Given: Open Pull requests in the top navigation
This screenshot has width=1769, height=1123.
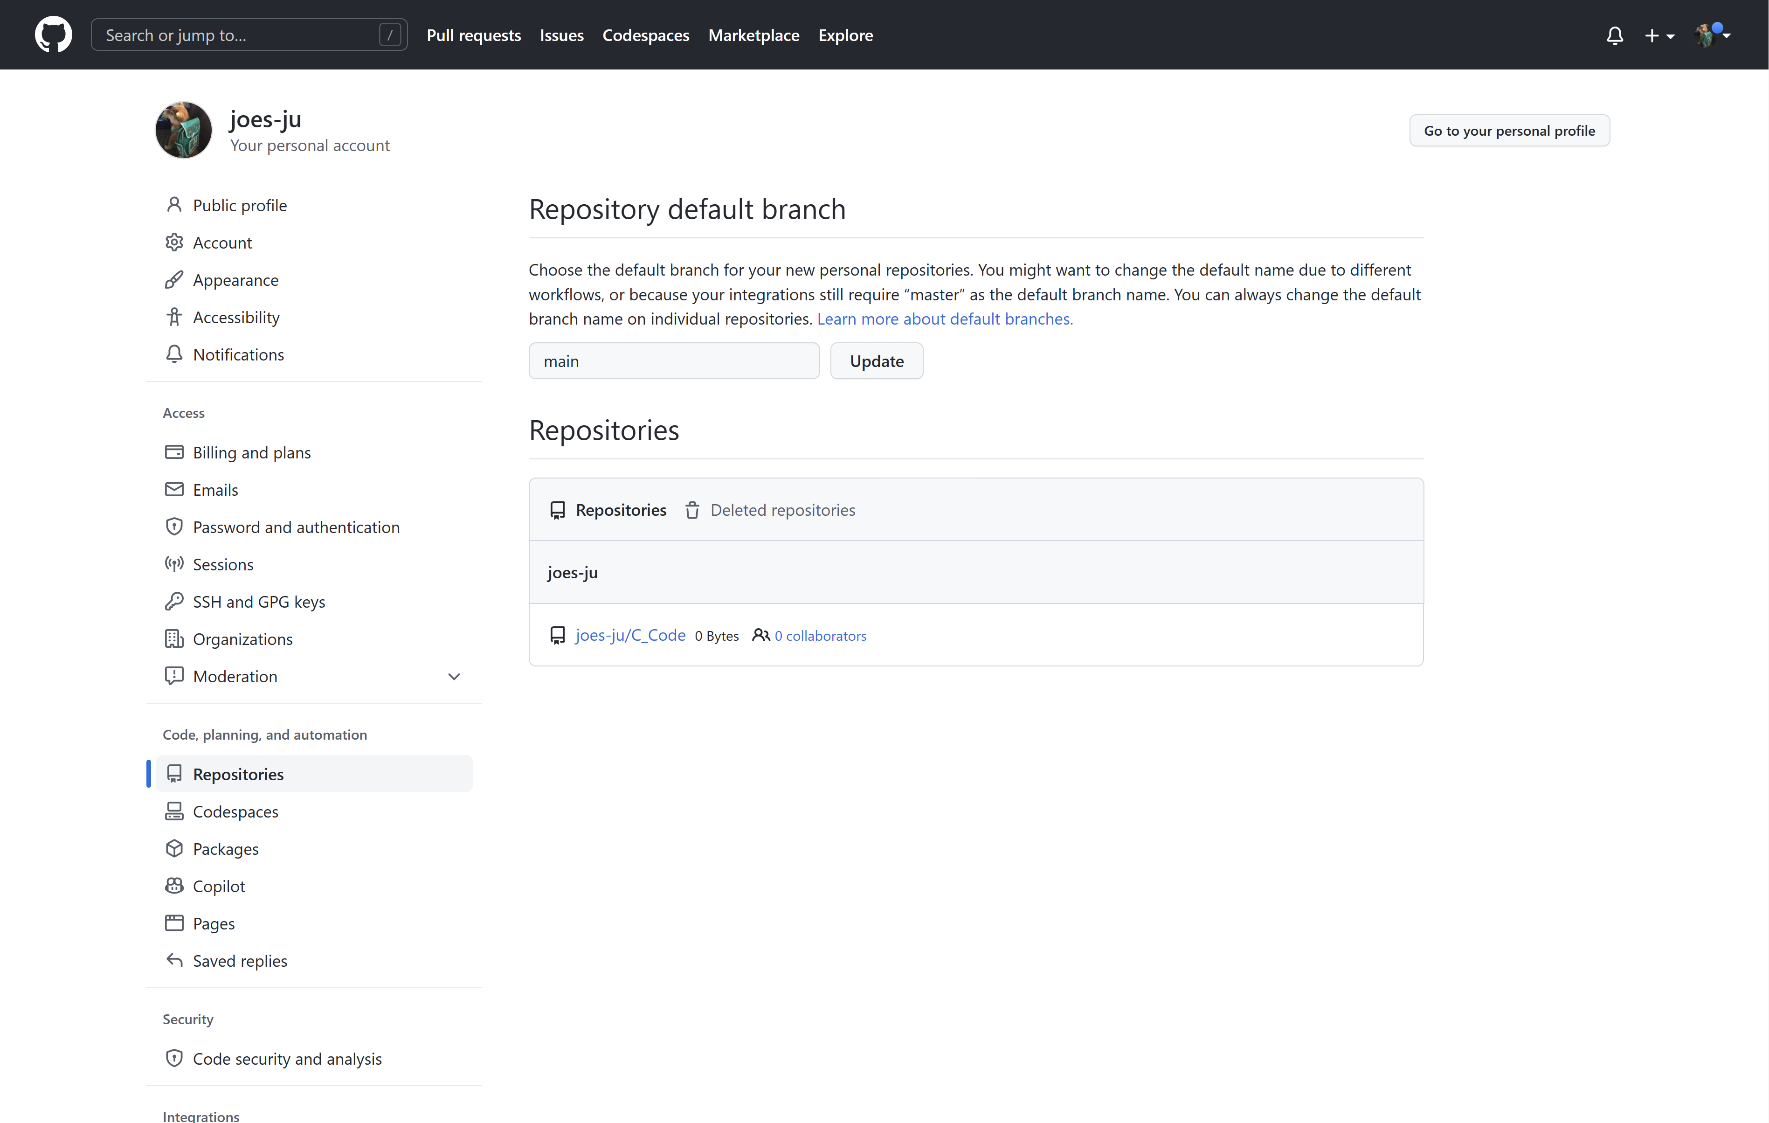Looking at the screenshot, I should pyautogui.click(x=474, y=35).
